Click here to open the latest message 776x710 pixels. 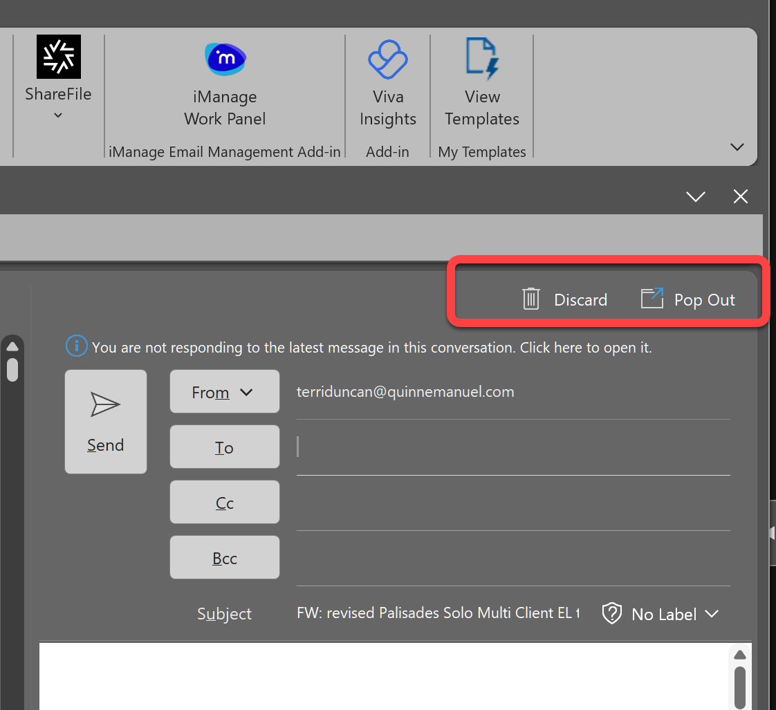click(x=585, y=347)
